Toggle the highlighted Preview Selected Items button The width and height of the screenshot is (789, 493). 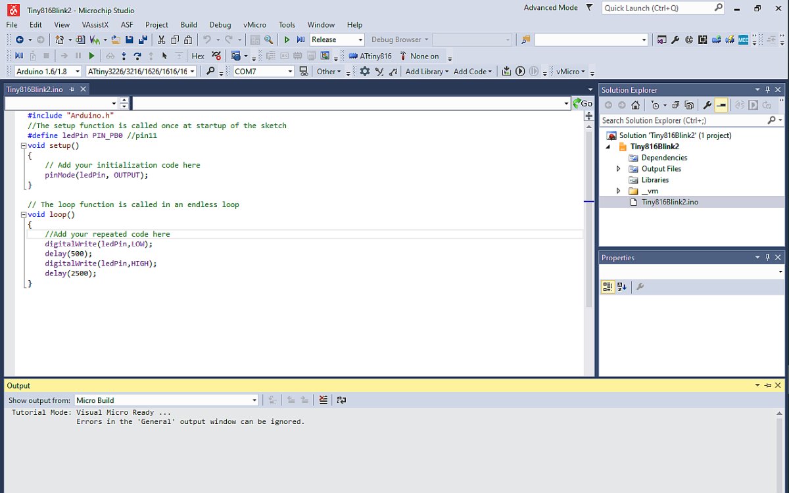[x=721, y=105]
